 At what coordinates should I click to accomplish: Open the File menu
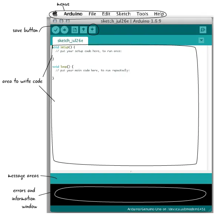[x=92, y=14]
